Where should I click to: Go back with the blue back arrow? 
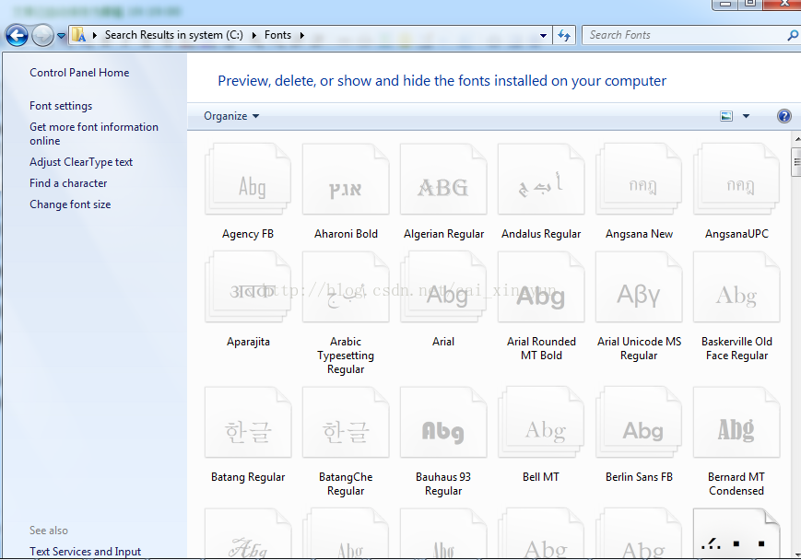[17, 36]
